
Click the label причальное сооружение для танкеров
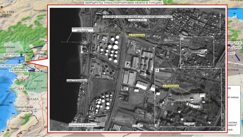(83, 30)
